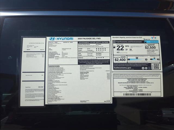
Task: Click 'Hyundai's flagship, premium three-row SUV' tagline
Action: [127, 37]
